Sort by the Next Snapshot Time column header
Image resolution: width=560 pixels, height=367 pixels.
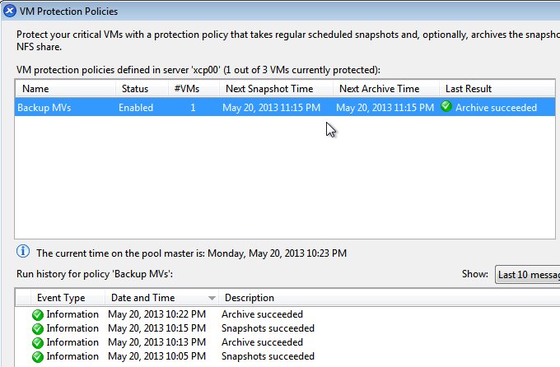point(276,89)
